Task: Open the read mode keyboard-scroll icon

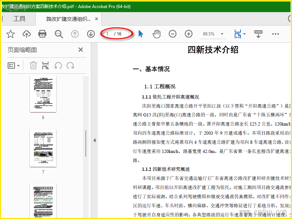Action: 258,34
